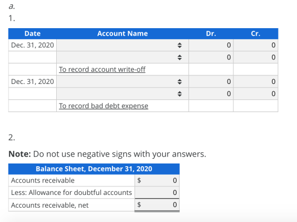Click Dr. field in first write-off row
The width and height of the screenshot is (297, 222).
[211, 45]
